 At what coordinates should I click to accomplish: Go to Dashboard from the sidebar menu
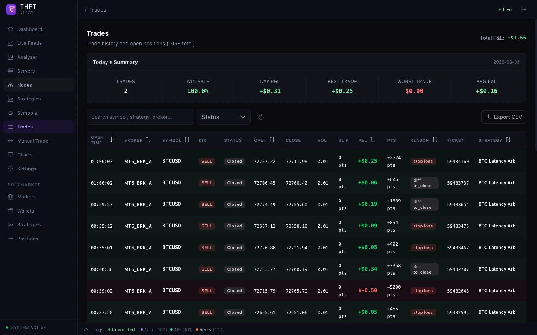10,29
